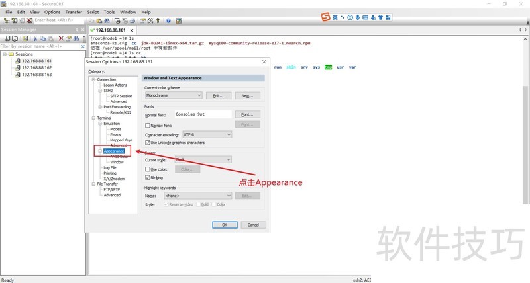The width and height of the screenshot is (530, 283).
Task: Click Sogou emoji smiley icon
Action: [350, 17]
